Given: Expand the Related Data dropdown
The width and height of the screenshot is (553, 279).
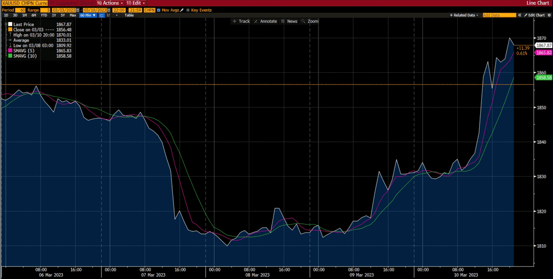Looking at the screenshot, I should click(x=464, y=15).
